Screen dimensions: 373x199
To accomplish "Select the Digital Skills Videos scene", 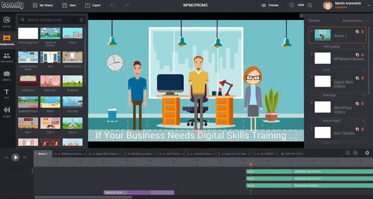I will click(x=338, y=83).
